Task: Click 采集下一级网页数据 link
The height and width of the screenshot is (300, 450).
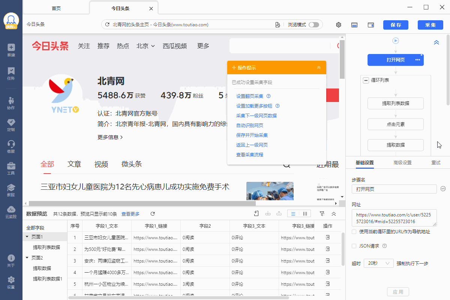Action: (x=256, y=115)
